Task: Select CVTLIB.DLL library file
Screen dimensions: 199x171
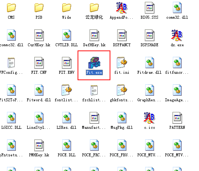Action: click(67, 35)
